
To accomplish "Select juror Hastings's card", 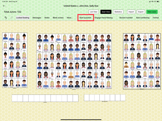I will (5, 46).
